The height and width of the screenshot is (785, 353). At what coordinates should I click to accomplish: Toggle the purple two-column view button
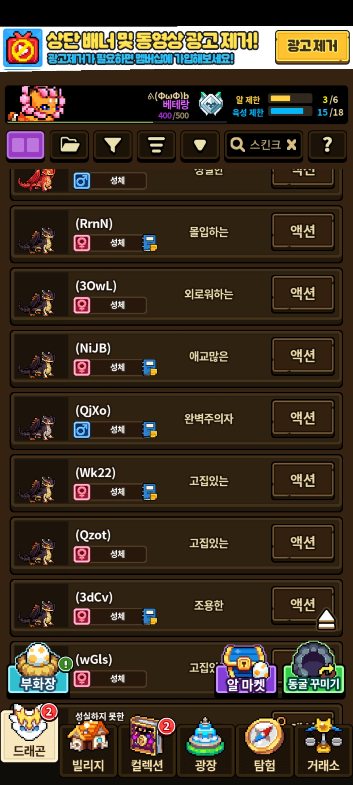(25, 145)
